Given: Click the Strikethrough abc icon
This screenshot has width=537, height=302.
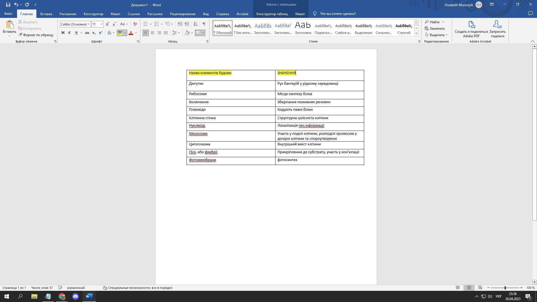Looking at the screenshot, I should click(87, 33).
